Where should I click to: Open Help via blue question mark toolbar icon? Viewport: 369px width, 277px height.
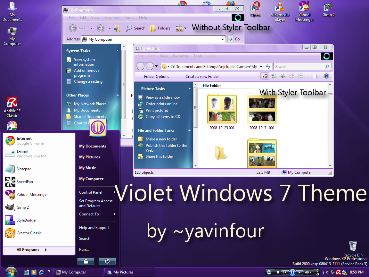(x=326, y=76)
